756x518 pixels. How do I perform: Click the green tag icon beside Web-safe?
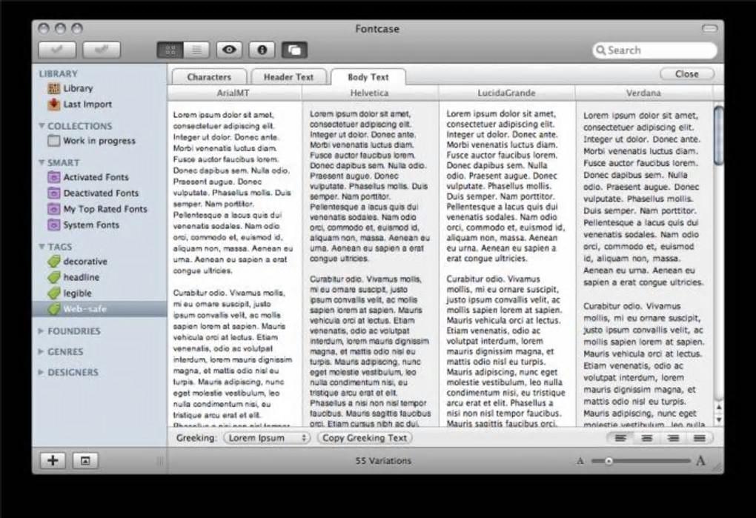click(54, 309)
